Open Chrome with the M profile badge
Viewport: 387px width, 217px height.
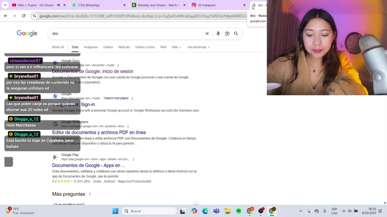coord(250,211)
